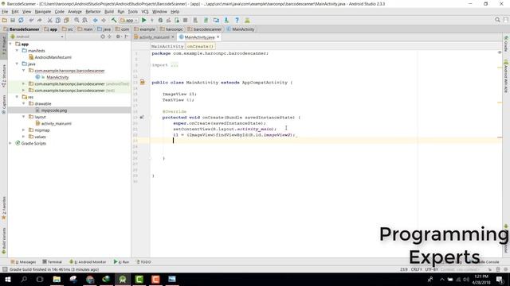Image resolution: width=510 pixels, height=286 pixels.
Task: Click the Redo arrow icon
Action: 39,20
